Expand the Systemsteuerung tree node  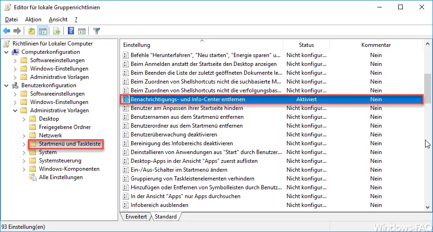pyautogui.click(x=24, y=161)
